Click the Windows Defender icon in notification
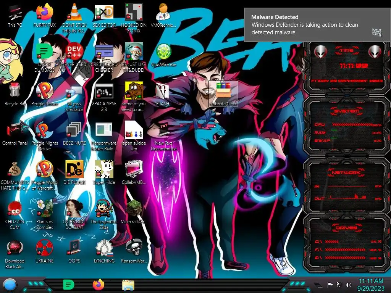This screenshot has width=391, height=293. (x=376, y=32)
